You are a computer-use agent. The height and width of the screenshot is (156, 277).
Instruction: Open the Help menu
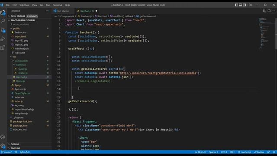pyautogui.click(x=68, y=5)
